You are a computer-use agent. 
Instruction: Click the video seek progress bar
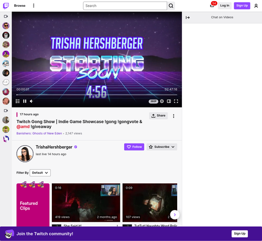(x=97, y=95)
